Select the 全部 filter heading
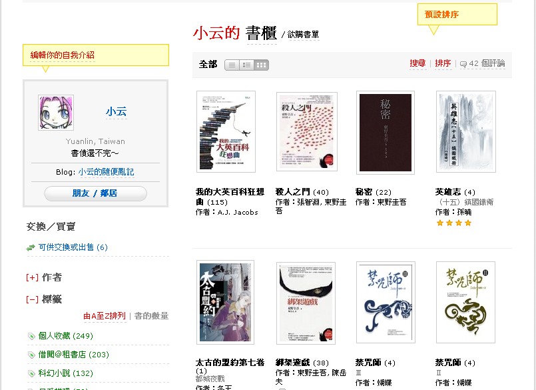The height and width of the screenshot is (390, 536). click(208, 65)
